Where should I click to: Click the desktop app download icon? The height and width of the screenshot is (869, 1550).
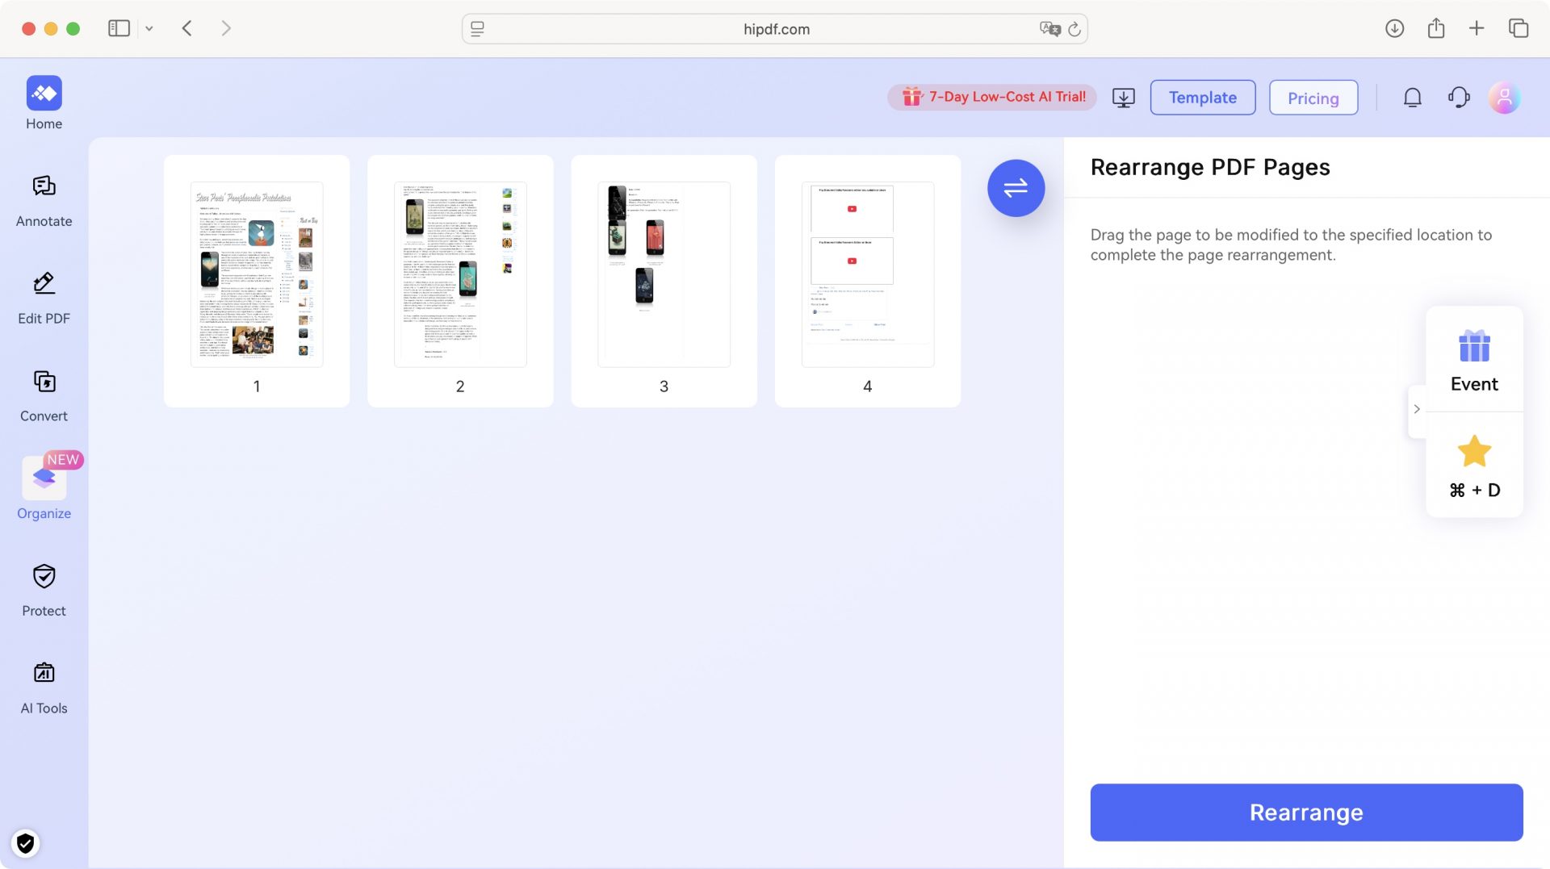1123,97
